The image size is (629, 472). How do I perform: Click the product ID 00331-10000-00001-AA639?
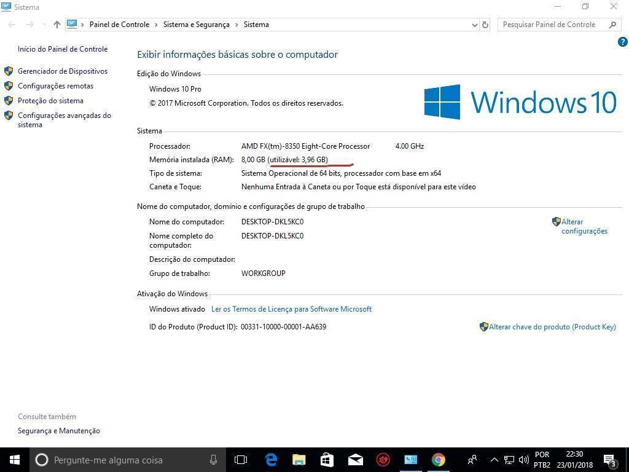coord(283,327)
